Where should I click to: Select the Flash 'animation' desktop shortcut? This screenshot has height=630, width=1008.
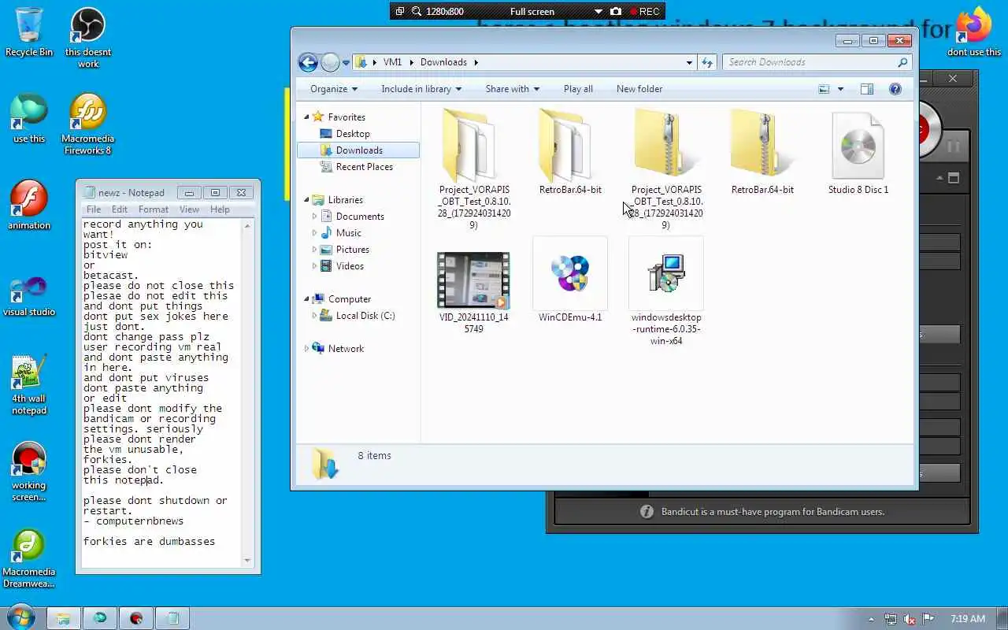click(29, 205)
